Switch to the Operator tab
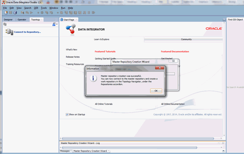 pos(22,19)
